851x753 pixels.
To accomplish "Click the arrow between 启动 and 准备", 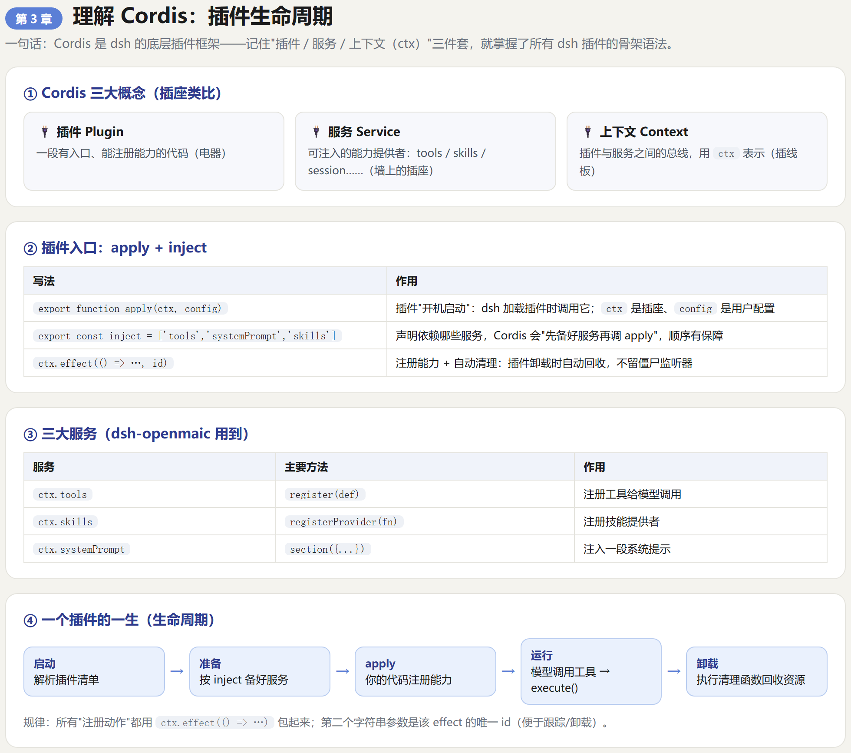I will pyautogui.click(x=177, y=671).
